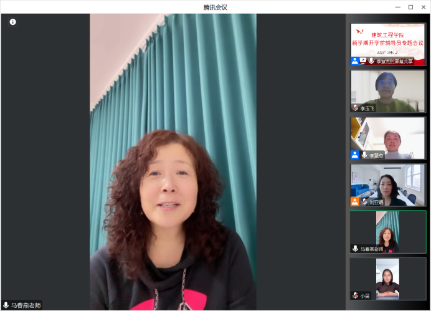431x311 pixels.
Task: Click the blue person icon on 李慧杰 video tile
Action: coord(355,155)
